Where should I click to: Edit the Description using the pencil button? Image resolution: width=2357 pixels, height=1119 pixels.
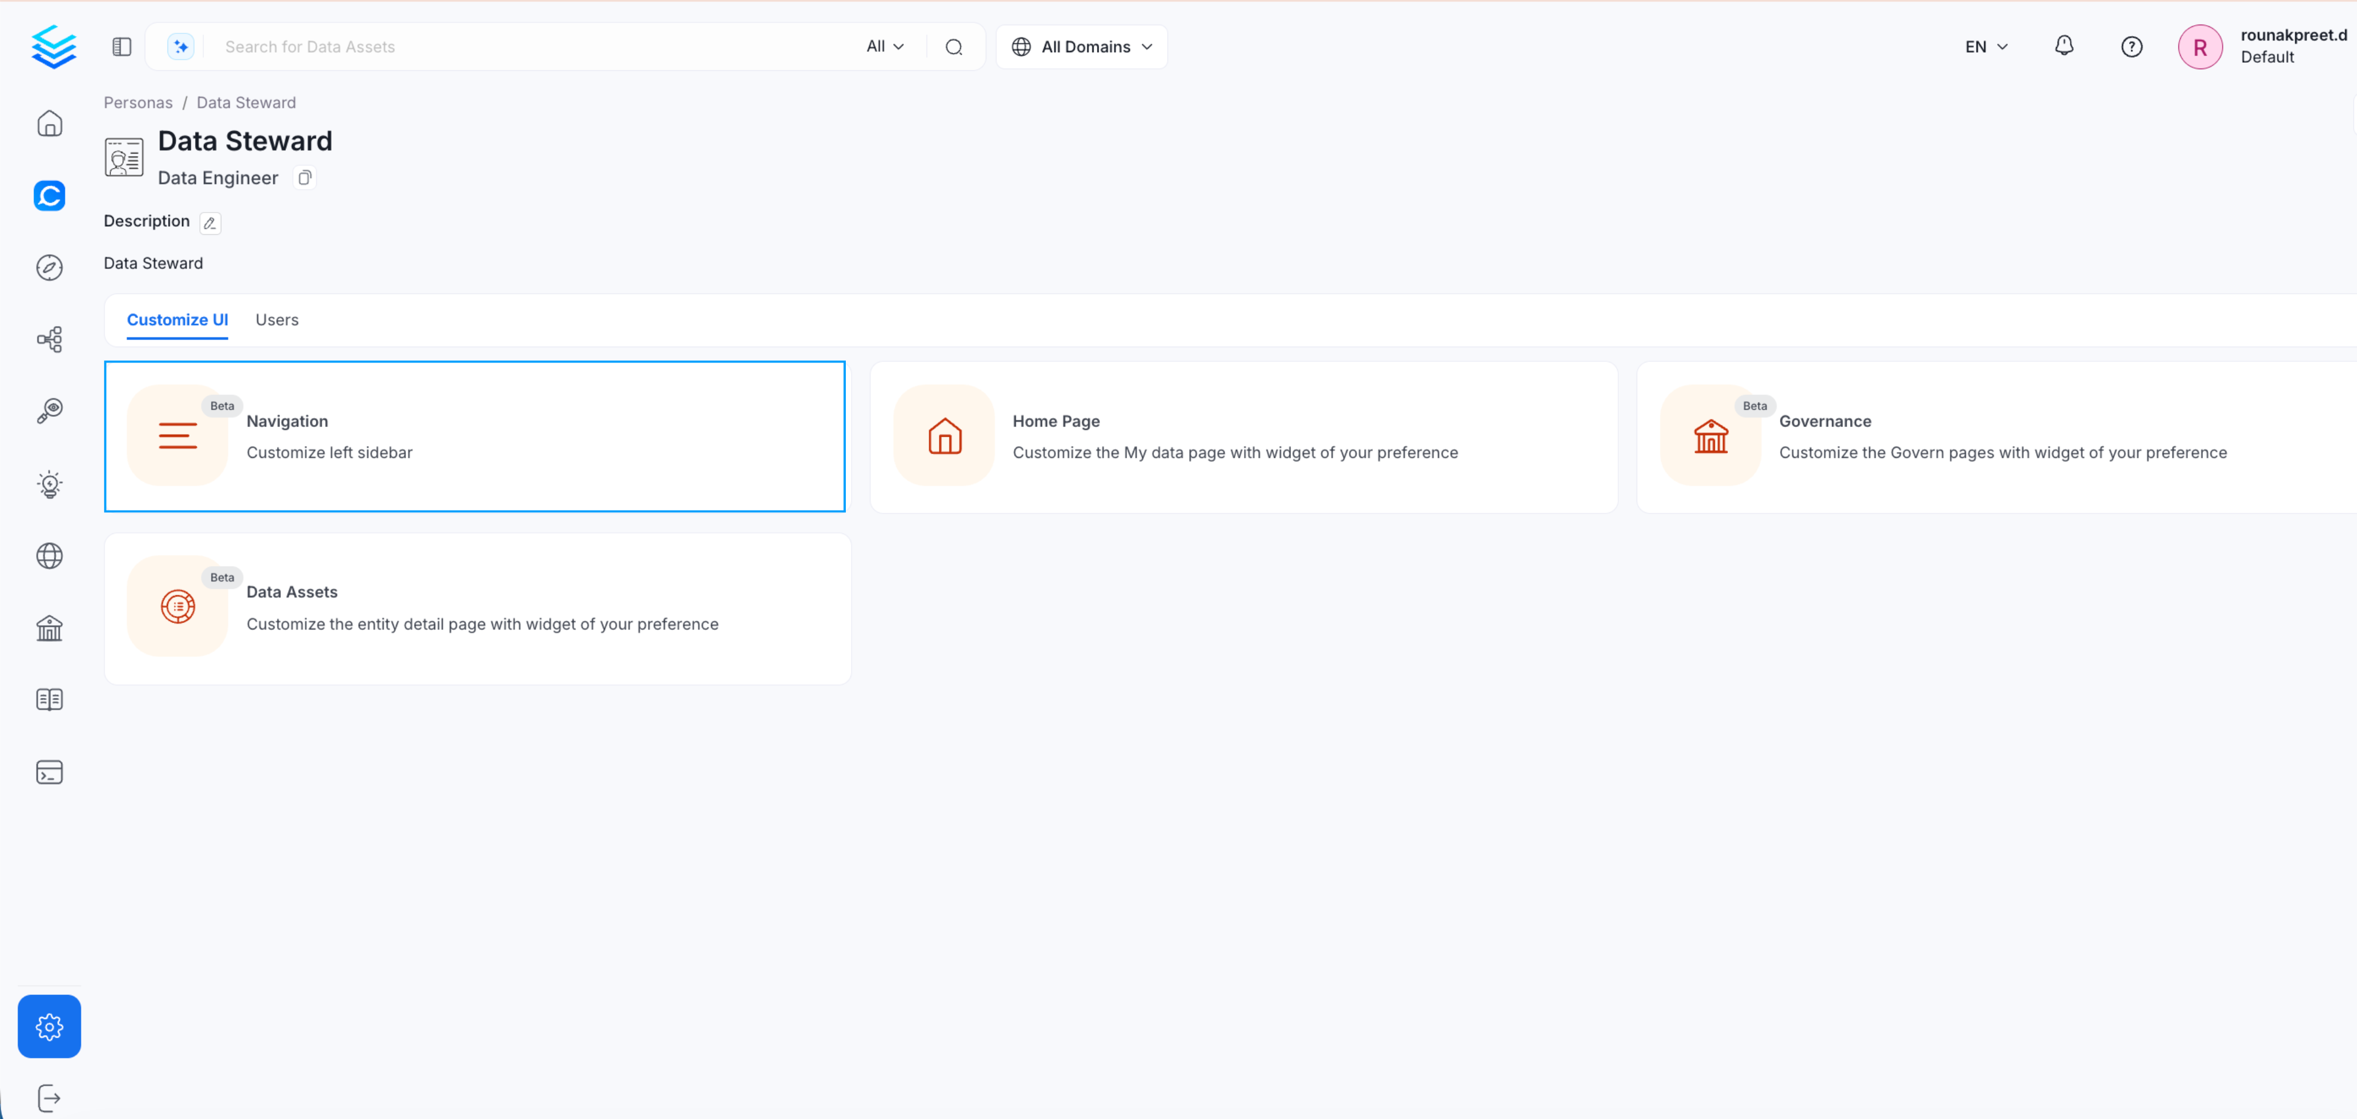point(210,223)
